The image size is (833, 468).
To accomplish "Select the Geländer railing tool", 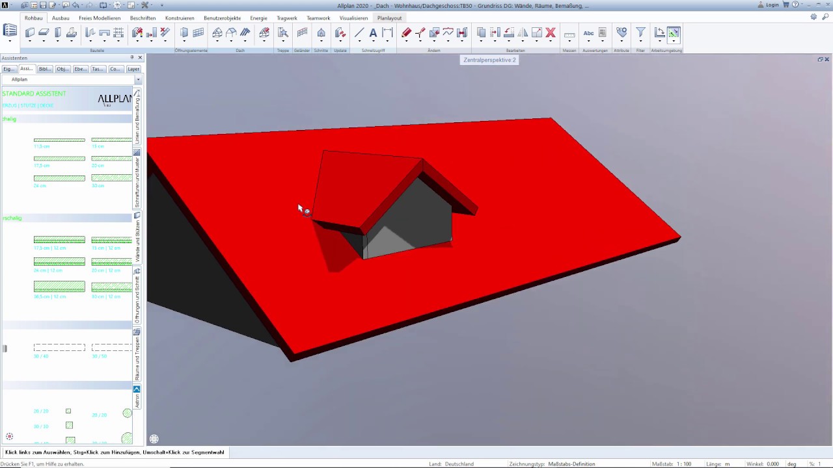I will [x=302, y=32].
